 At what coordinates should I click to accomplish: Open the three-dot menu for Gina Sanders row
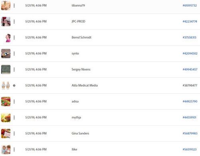(x=14, y=133)
